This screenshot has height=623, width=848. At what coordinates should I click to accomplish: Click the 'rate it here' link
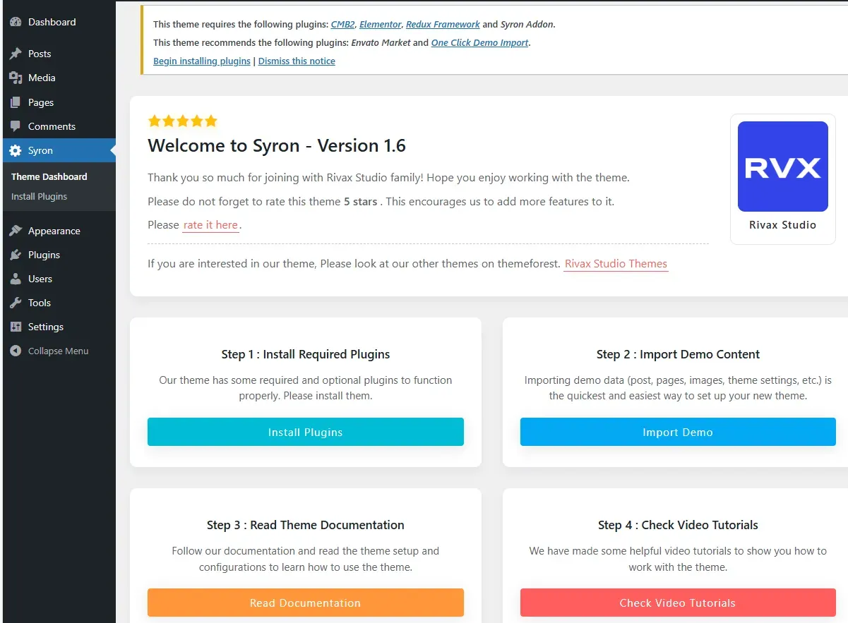[210, 225]
